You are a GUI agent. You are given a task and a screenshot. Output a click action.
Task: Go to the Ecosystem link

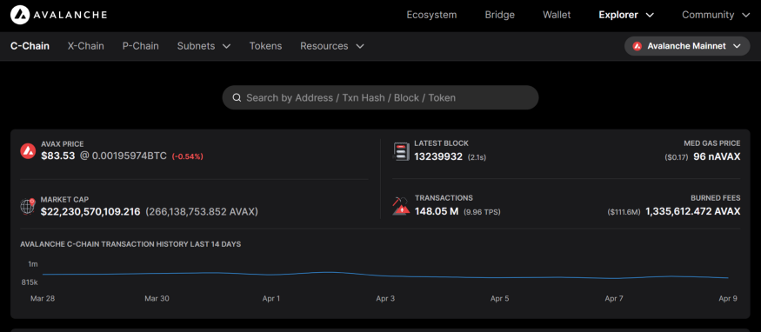431,15
